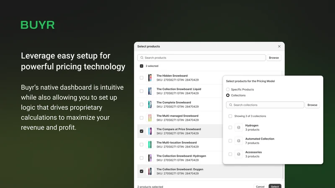Check The Collection Snowboard: Liquid checkbox

142,91
